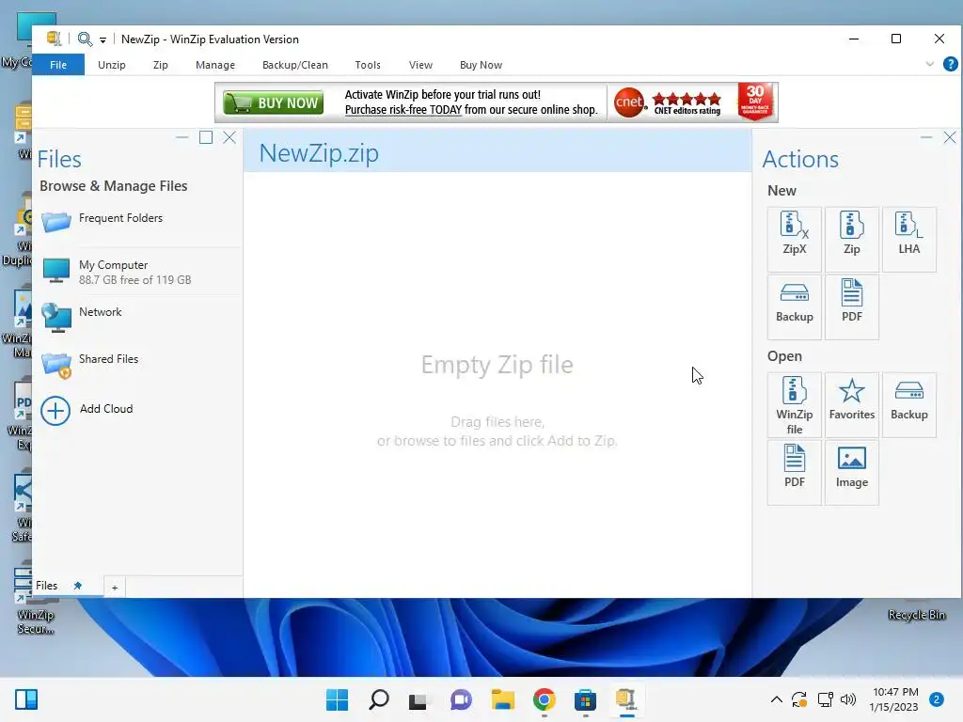Open Microsoft Store from taskbar

pos(585,699)
